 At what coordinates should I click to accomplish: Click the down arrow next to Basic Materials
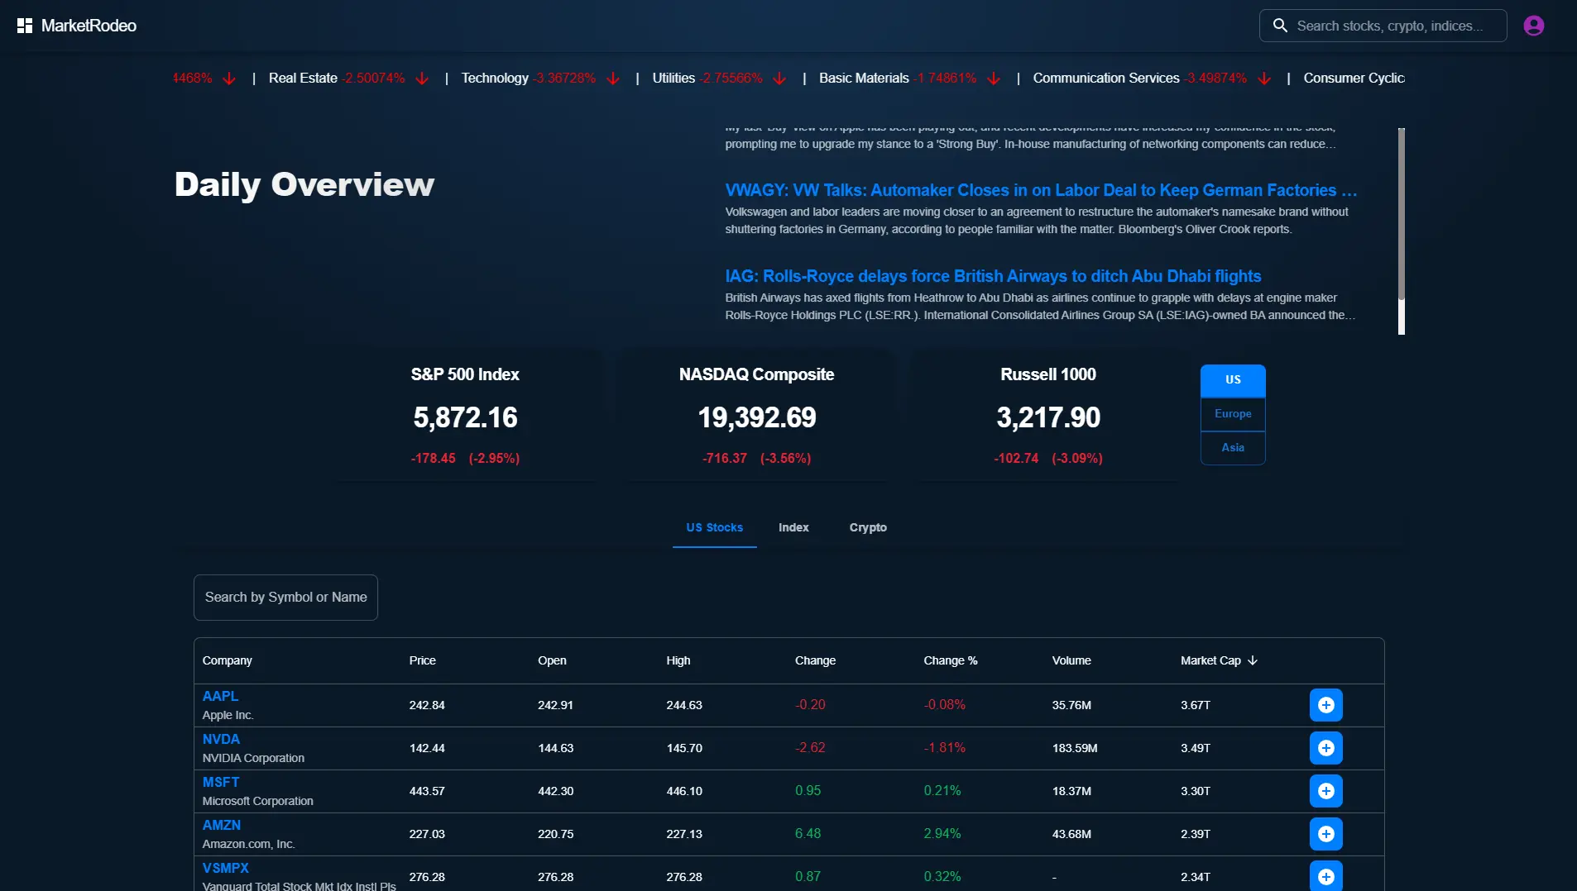click(994, 79)
